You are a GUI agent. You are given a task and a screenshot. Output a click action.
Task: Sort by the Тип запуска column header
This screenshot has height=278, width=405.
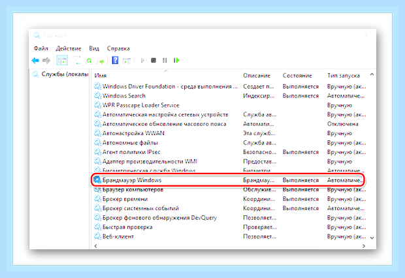343,75
